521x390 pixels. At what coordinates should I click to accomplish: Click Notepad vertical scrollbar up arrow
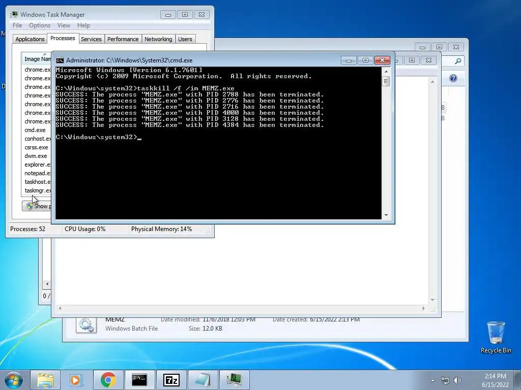[x=432, y=82]
